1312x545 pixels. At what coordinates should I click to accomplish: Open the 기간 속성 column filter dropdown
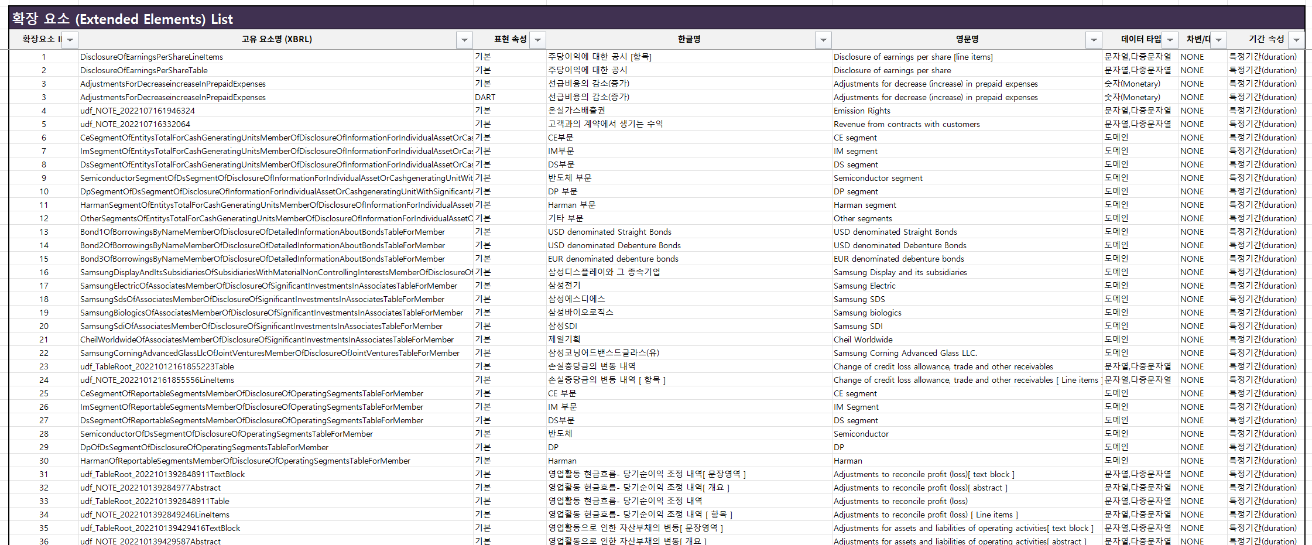point(1296,40)
